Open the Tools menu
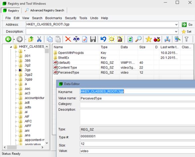 [83, 18]
